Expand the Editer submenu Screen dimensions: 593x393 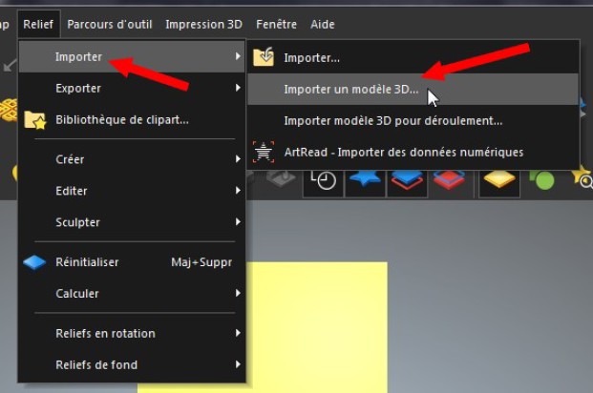[x=132, y=191]
